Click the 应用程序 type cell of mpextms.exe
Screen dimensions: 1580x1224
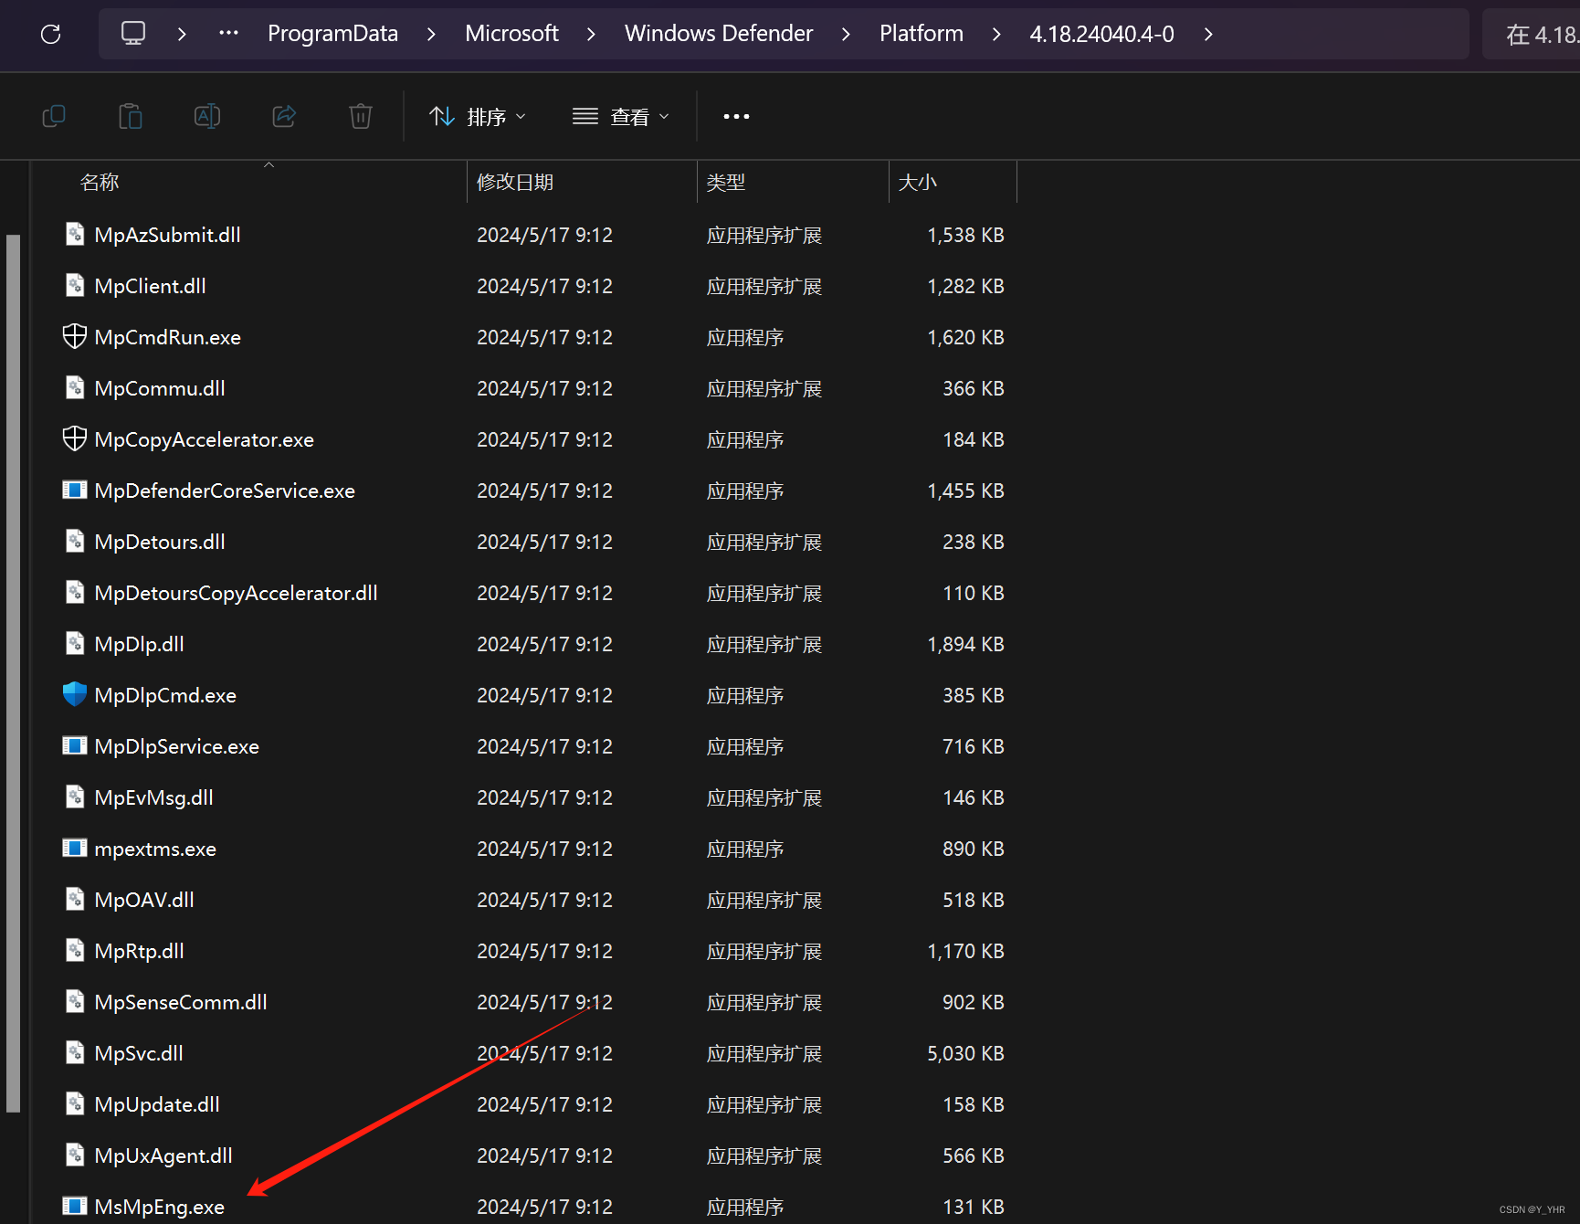click(745, 849)
